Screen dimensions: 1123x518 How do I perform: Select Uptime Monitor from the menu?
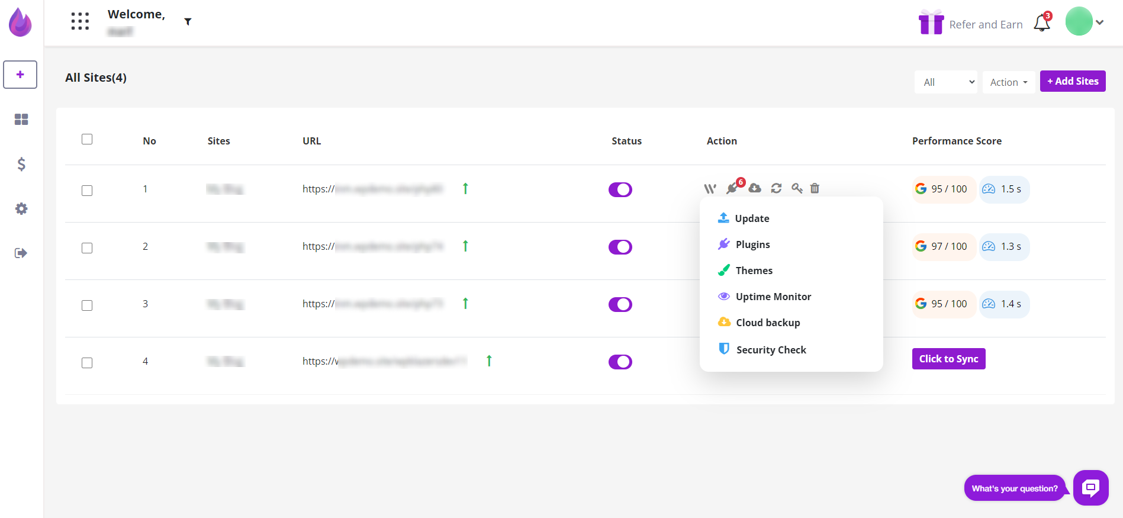773,297
